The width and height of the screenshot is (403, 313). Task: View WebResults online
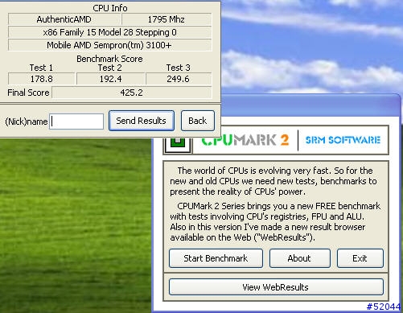point(276,287)
